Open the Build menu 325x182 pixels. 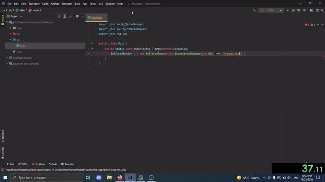tap(77, 4)
